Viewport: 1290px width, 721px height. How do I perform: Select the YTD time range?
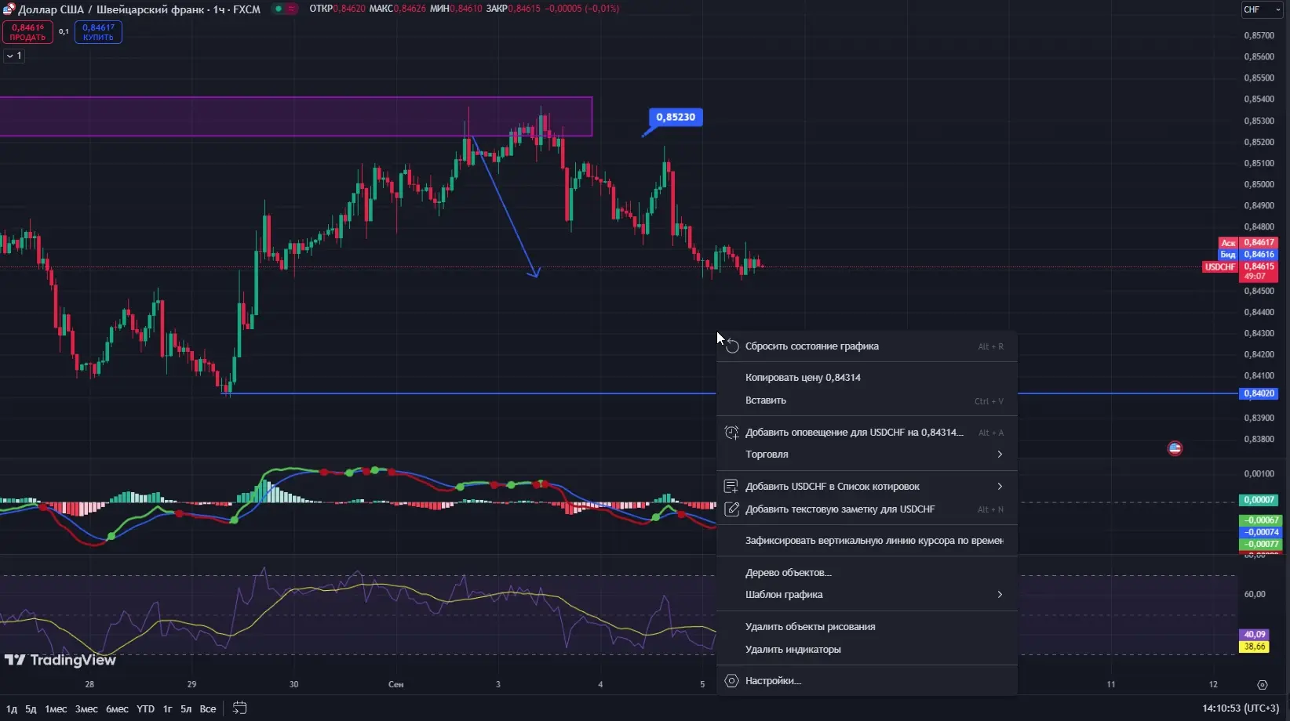coord(145,708)
